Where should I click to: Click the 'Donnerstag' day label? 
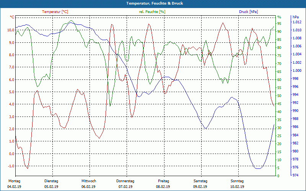pyautogui.click(x=125, y=181)
